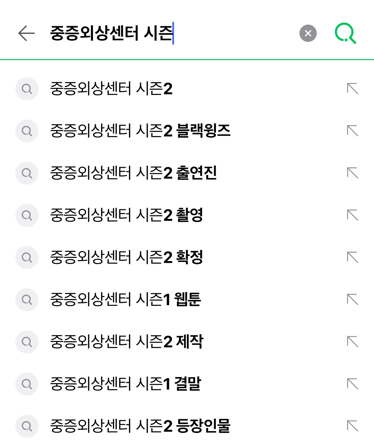
Task: Tap fill-in arrow next to 시즌2 출연진
Action: (353, 173)
